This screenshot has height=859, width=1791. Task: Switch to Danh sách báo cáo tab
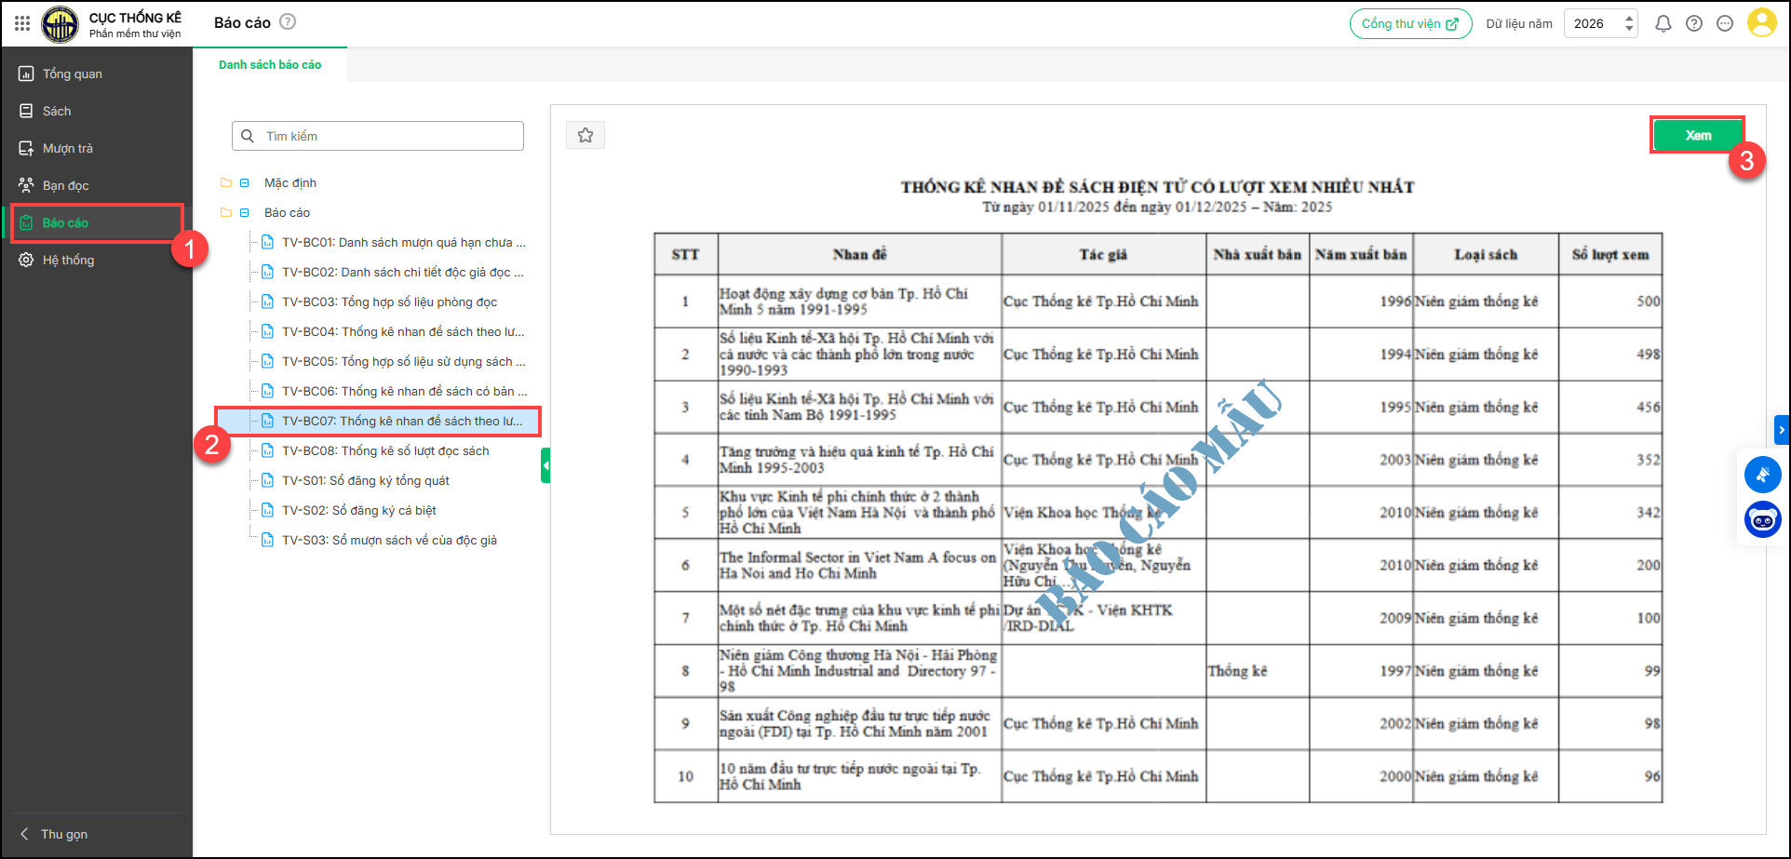coord(270,65)
